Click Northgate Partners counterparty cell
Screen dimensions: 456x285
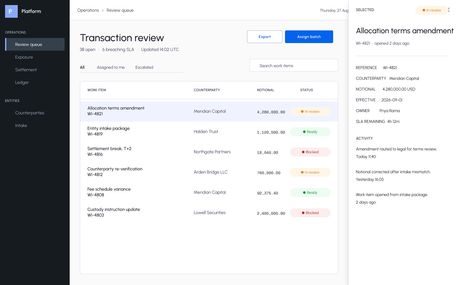click(212, 152)
